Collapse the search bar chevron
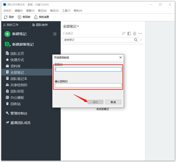Image resolution: width=176 pixels, height=162 pixels. (x=141, y=40)
